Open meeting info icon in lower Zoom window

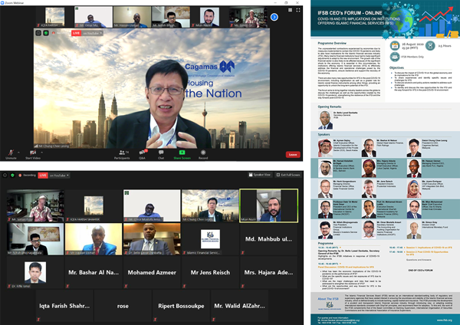5,175
